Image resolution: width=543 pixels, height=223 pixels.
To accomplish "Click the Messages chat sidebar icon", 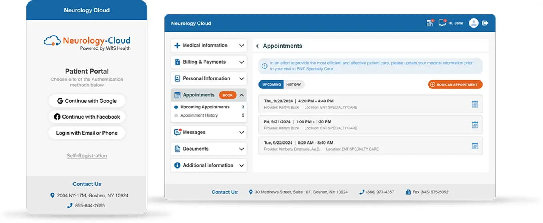I will (x=178, y=132).
